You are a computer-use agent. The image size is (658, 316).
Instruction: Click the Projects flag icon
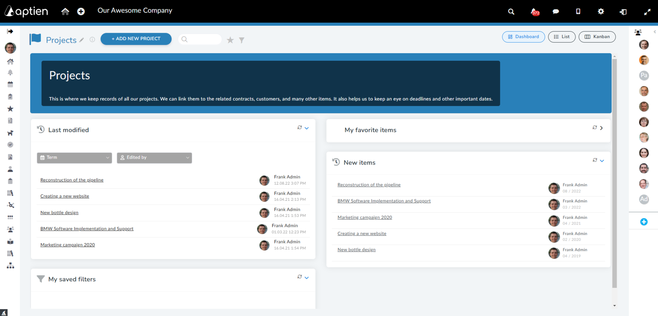(35, 39)
